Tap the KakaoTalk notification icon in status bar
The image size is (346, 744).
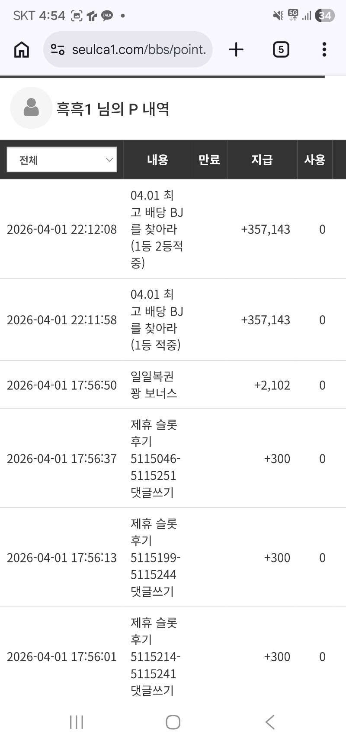tap(107, 16)
